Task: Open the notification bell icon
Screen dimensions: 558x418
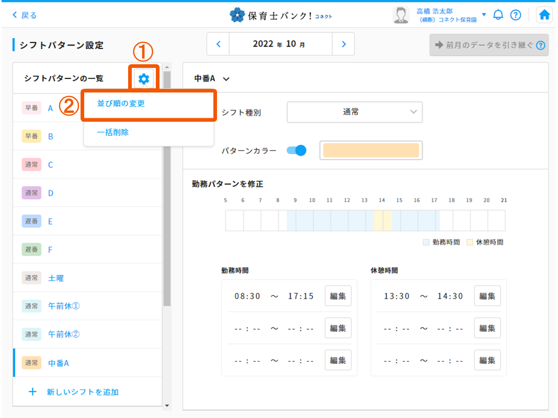Action: coord(498,15)
